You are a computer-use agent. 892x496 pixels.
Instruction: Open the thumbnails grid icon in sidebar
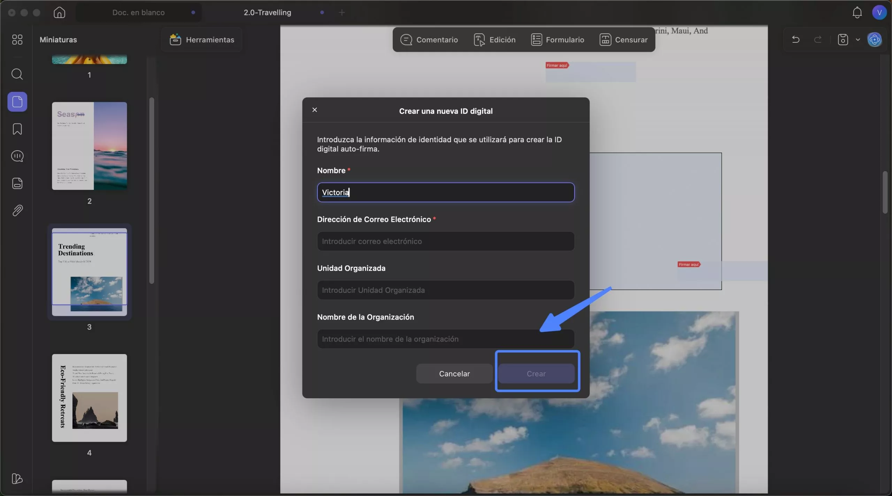[x=17, y=40]
